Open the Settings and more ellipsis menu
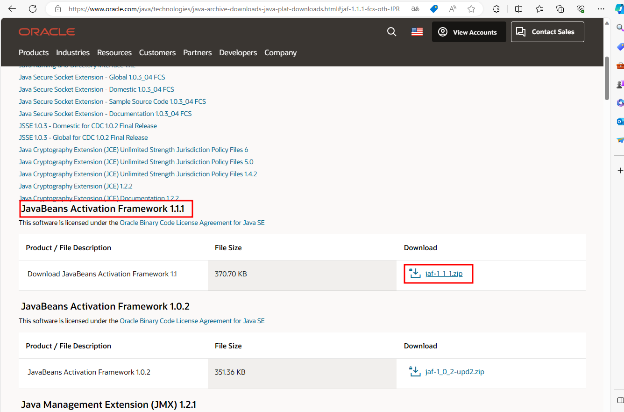This screenshot has height=412, width=624. pyautogui.click(x=601, y=9)
